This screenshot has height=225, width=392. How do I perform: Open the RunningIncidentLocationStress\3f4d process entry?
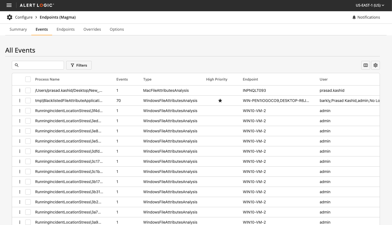point(69,111)
